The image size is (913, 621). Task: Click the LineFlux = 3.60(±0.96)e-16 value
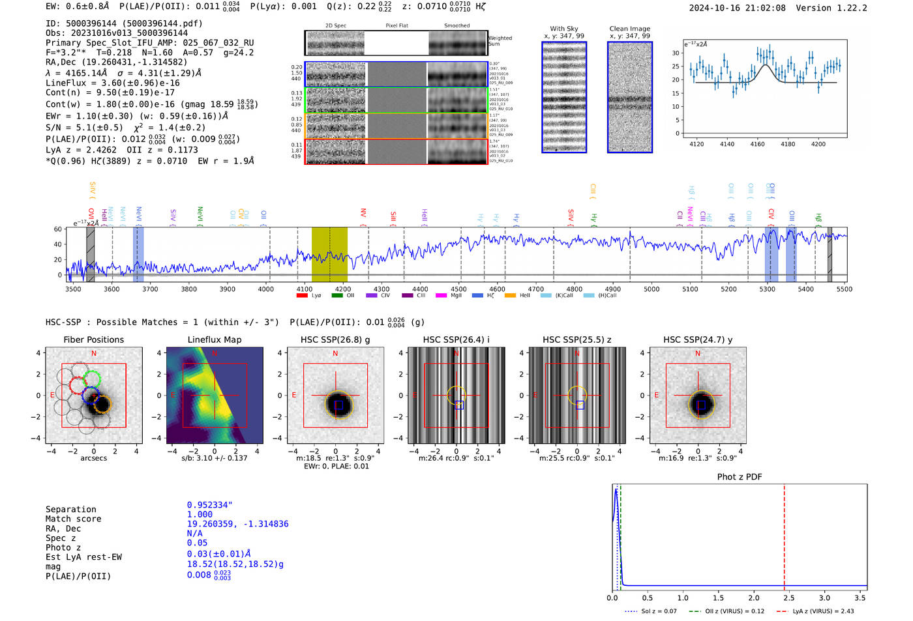pos(113,83)
